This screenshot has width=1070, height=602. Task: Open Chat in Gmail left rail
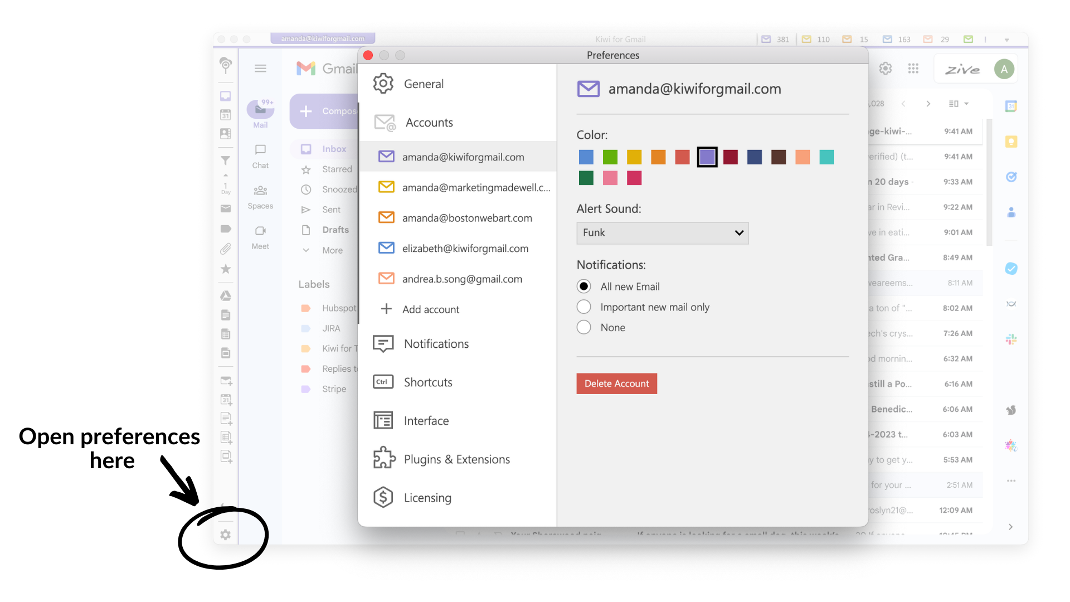tap(260, 156)
